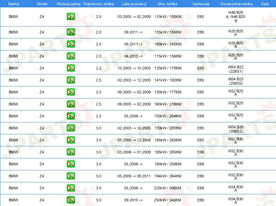Viewport: 276px width, 206px height.
Task: Select the 180kW / 245KM power cell
Action: point(168,44)
